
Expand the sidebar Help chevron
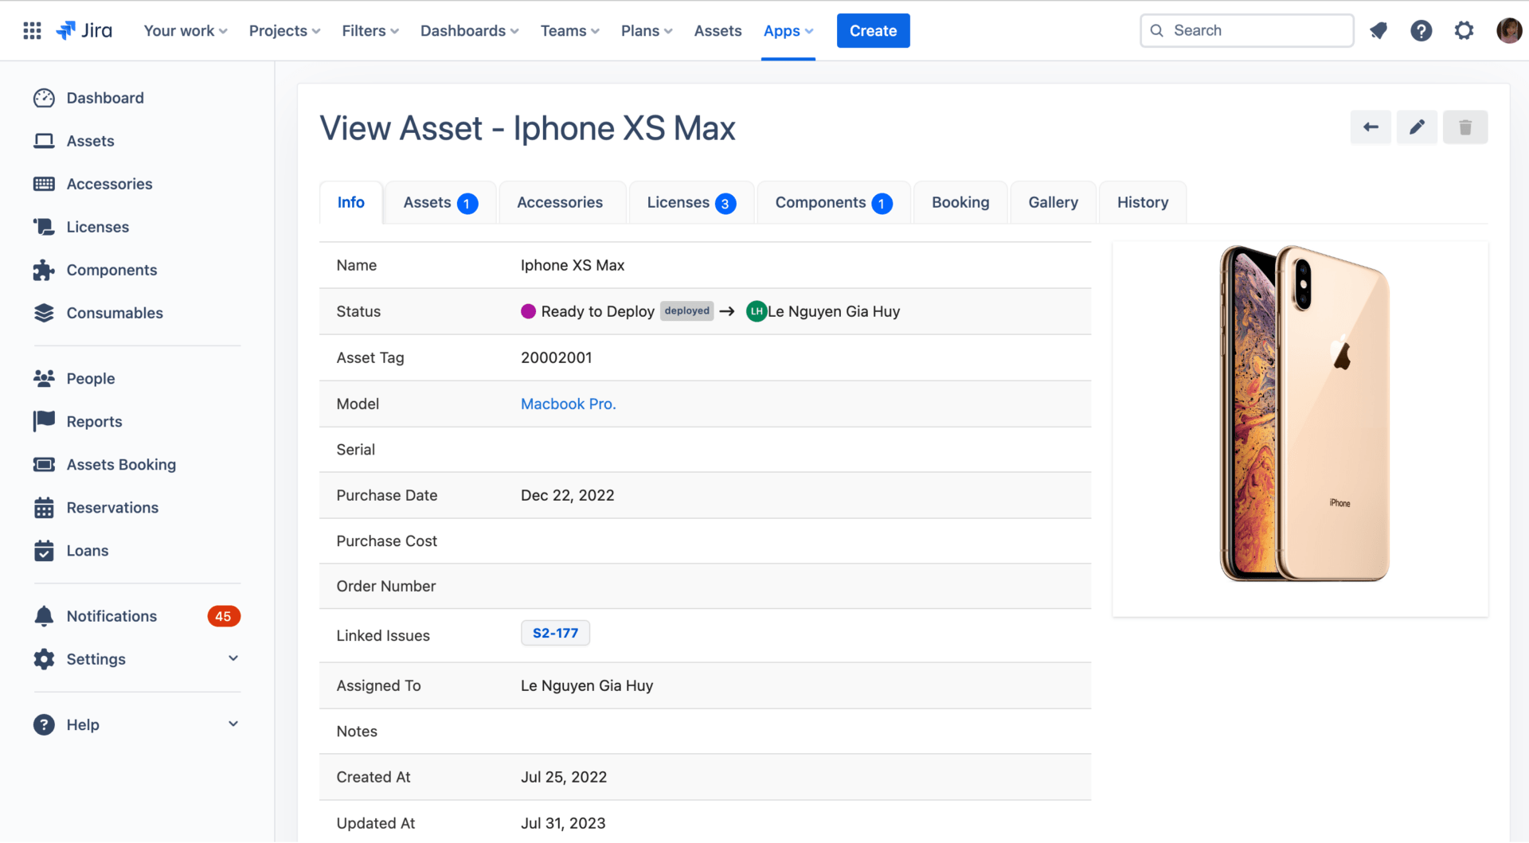pyautogui.click(x=233, y=724)
